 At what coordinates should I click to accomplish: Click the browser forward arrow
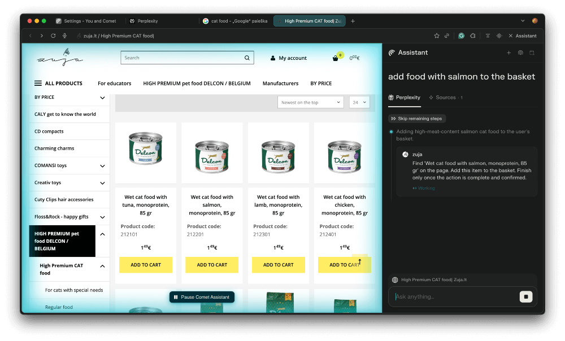(x=42, y=36)
